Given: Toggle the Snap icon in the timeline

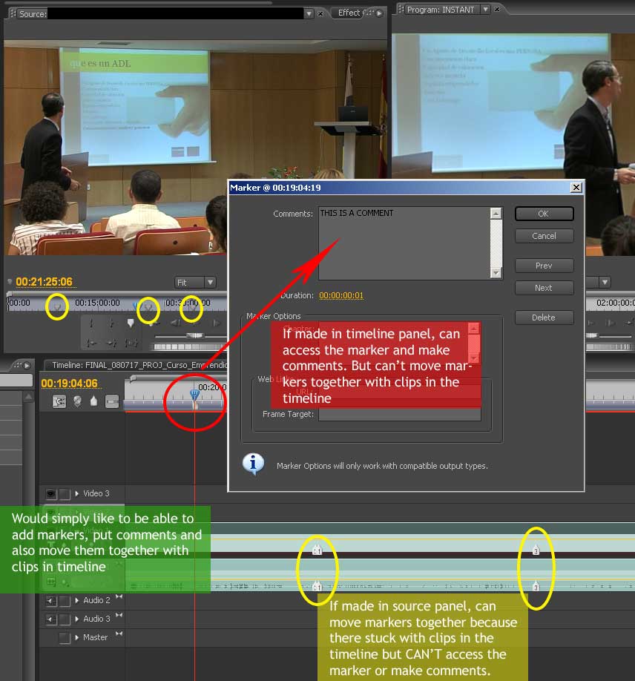Looking at the screenshot, I should [59, 402].
